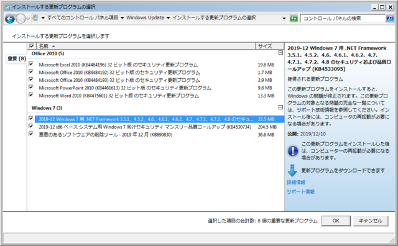This screenshot has height=246, width=398.
Task: Uncheck Microsoft Word 2010 KB4475601 update
Action: coord(31,95)
